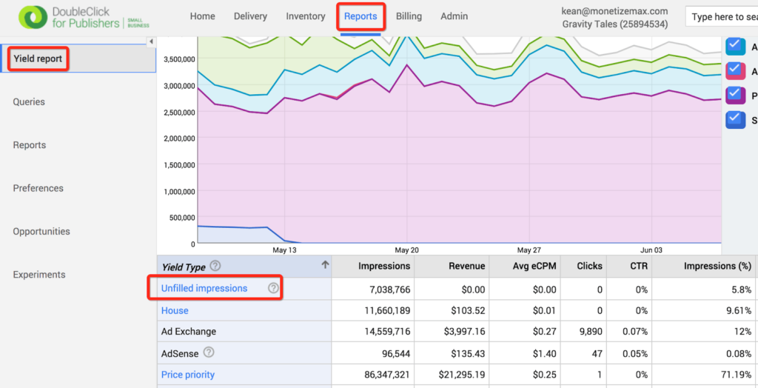Click May 27 chart axis label
Screen dimensions: 758x388
529,250
